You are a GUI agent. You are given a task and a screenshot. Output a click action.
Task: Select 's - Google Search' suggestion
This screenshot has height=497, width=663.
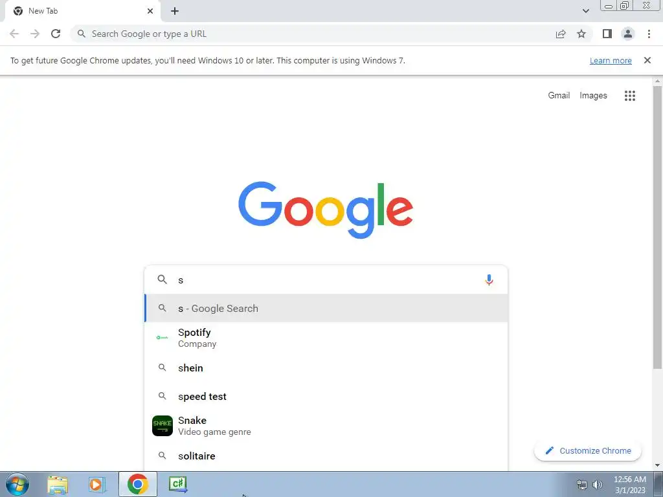point(326,309)
